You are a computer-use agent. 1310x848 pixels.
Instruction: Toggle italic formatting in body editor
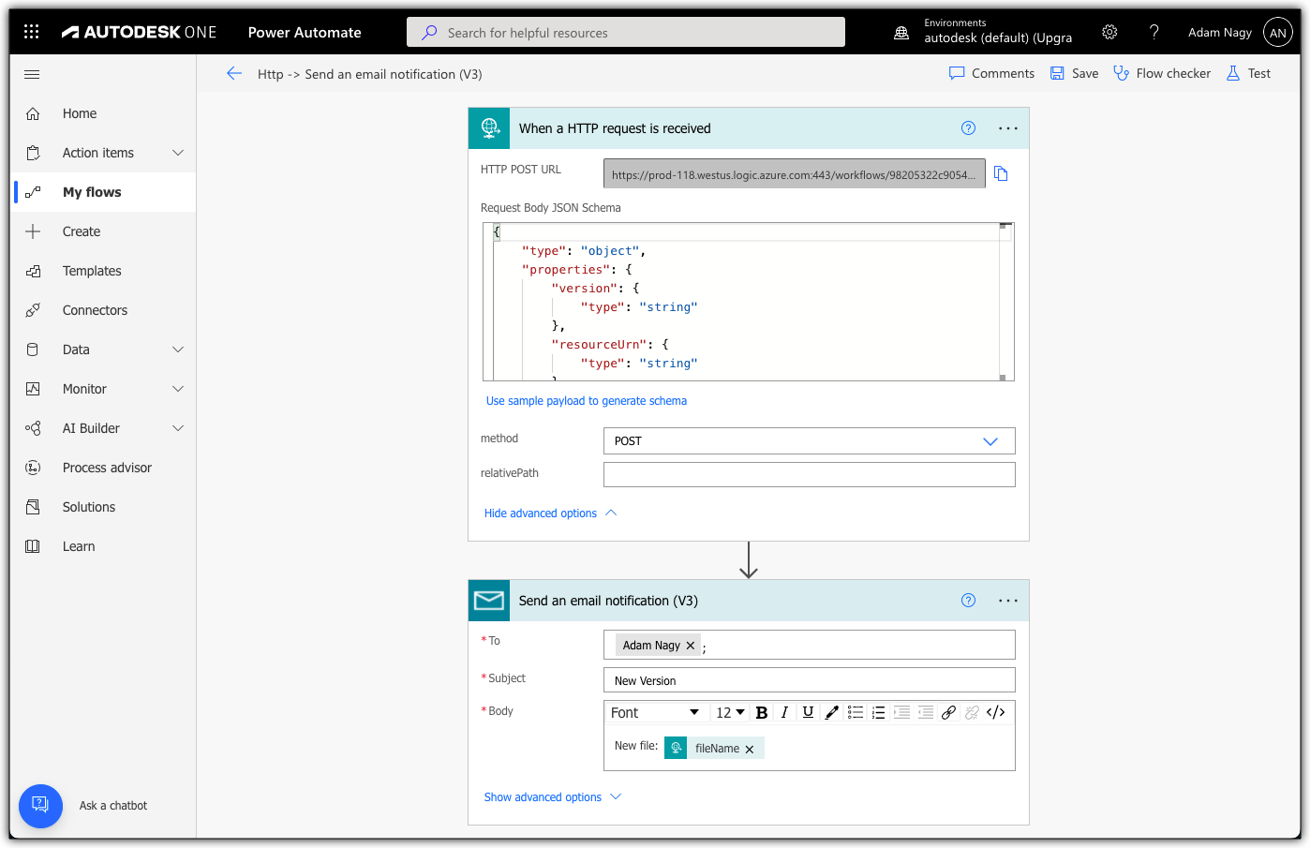pos(784,712)
